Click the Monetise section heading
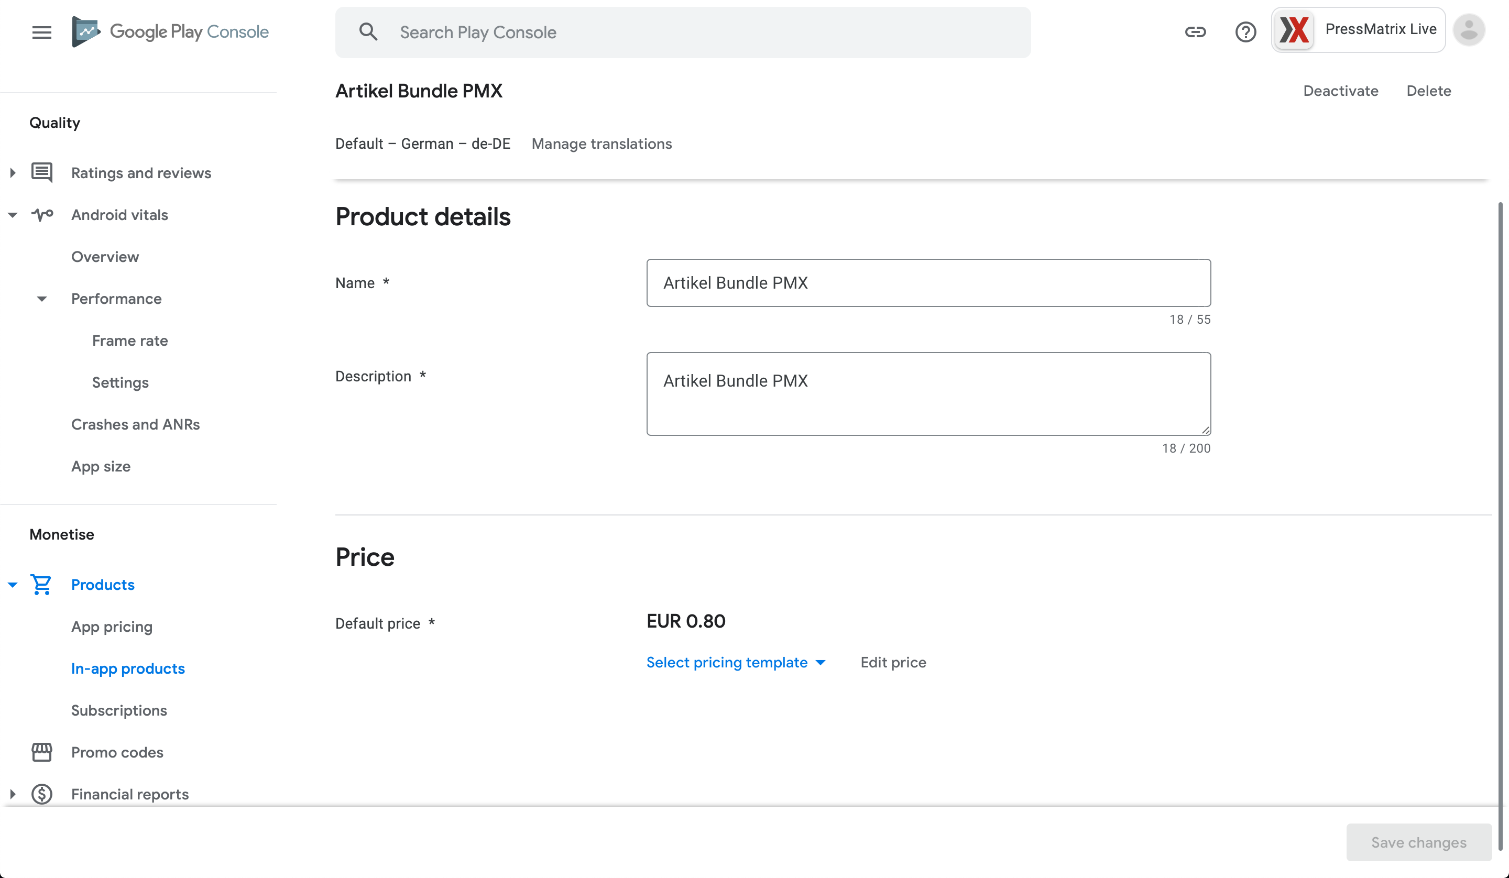 pyautogui.click(x=62, y=534)
